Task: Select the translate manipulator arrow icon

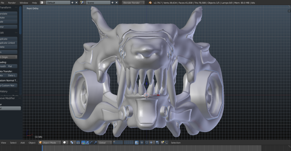Action: [87, 143]
